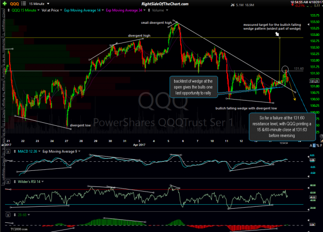This screenshot has width=323, height=232.
Task: Click the RSI scale arrow near 80.00
Action: (x=308, y=188)
